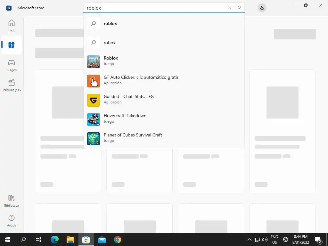Launch Google Chrome from taskbar
The width and height of the screenshot is (328, 246).
point(118,240)
